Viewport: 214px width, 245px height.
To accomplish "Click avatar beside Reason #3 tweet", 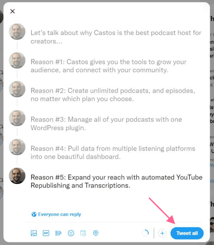I will click(x=17, y=118).
